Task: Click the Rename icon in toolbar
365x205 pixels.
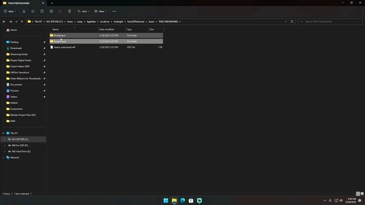Action: pyautogui.click(x=51, y=11)
